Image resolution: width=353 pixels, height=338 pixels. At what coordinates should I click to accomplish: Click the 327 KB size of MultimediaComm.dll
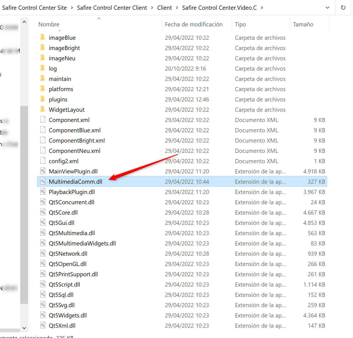coord(316,182)
